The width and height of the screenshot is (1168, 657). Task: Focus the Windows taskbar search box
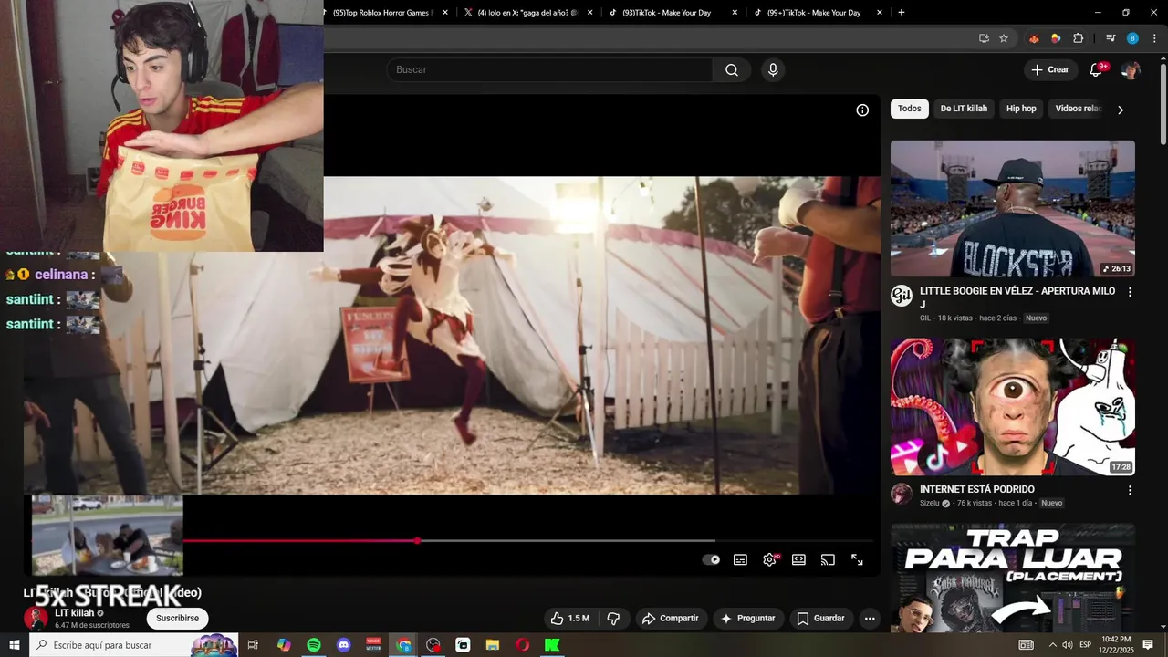pos(133,645)
